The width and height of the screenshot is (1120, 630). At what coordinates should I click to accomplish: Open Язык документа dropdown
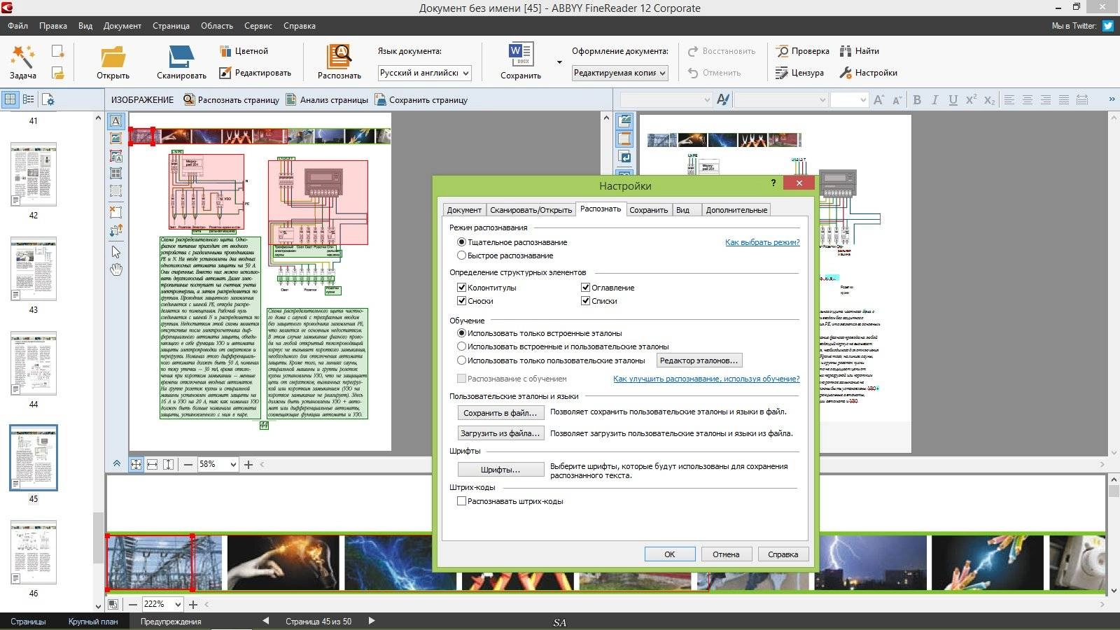pyautogui.click(x=424, y=73)
